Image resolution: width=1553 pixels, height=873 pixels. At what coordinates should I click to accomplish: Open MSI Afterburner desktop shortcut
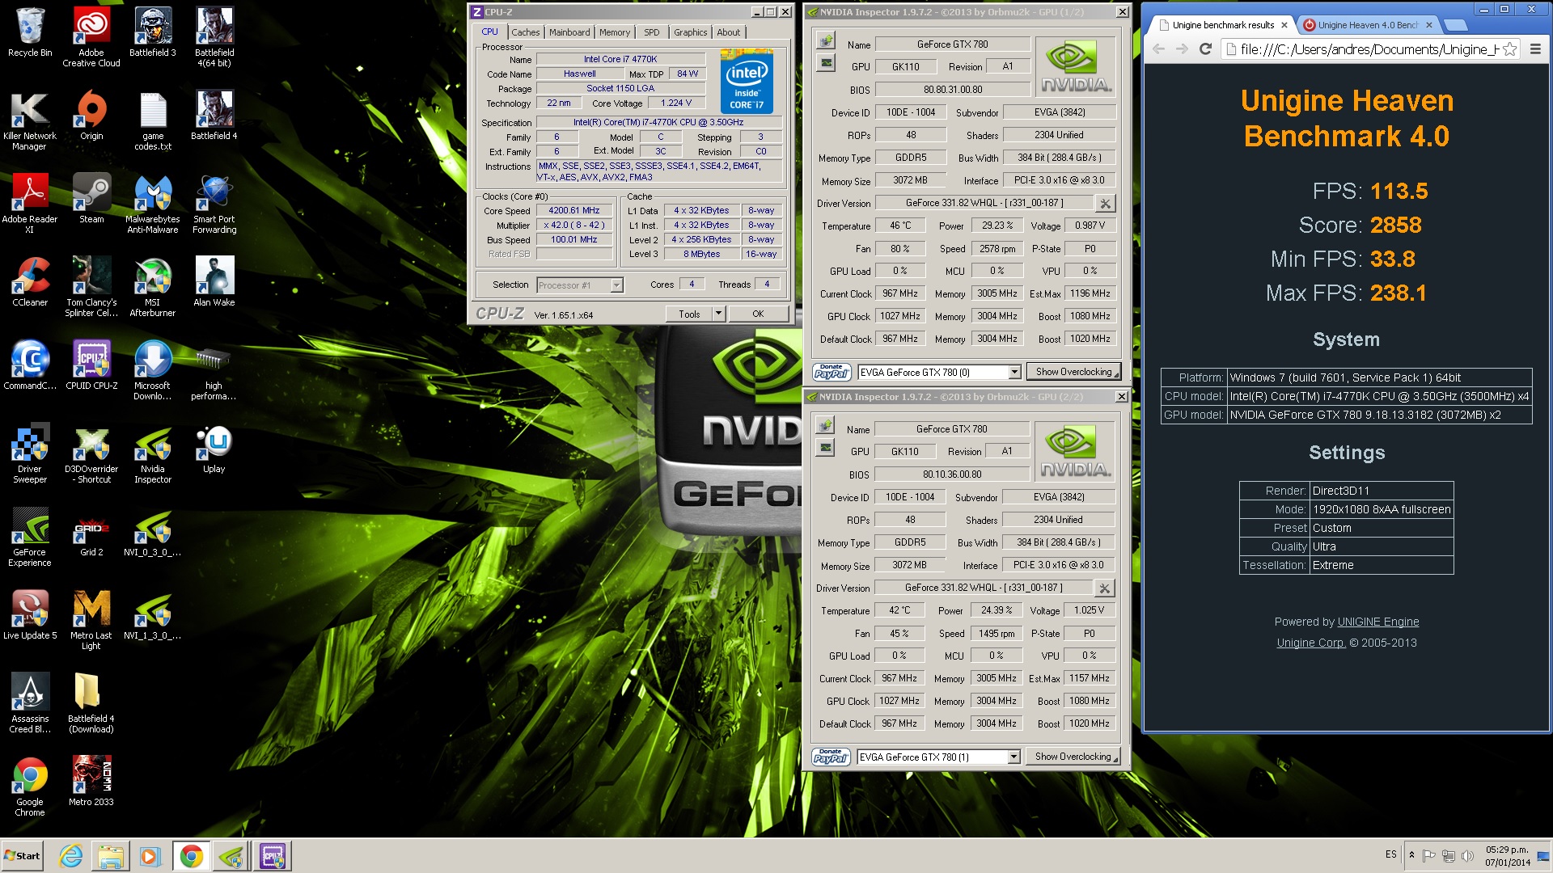coord(153,287)
